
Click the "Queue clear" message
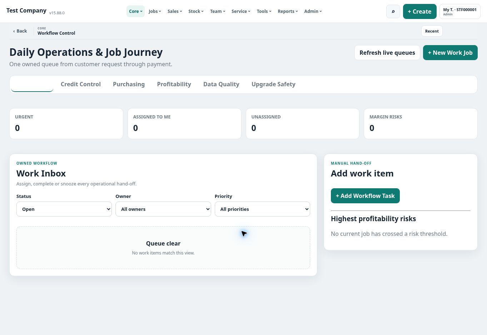point(163,243)
